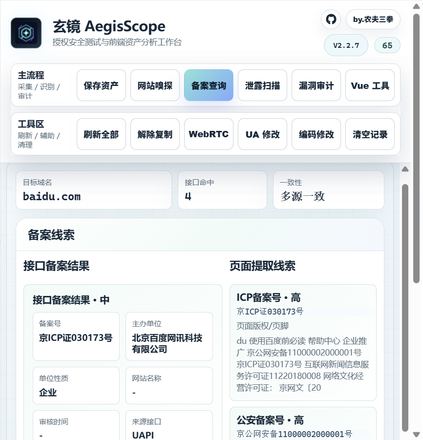Viewport: 423px width, 440px height.
Task: Click the 页面提取线索 heading
Action: point(262,266)
